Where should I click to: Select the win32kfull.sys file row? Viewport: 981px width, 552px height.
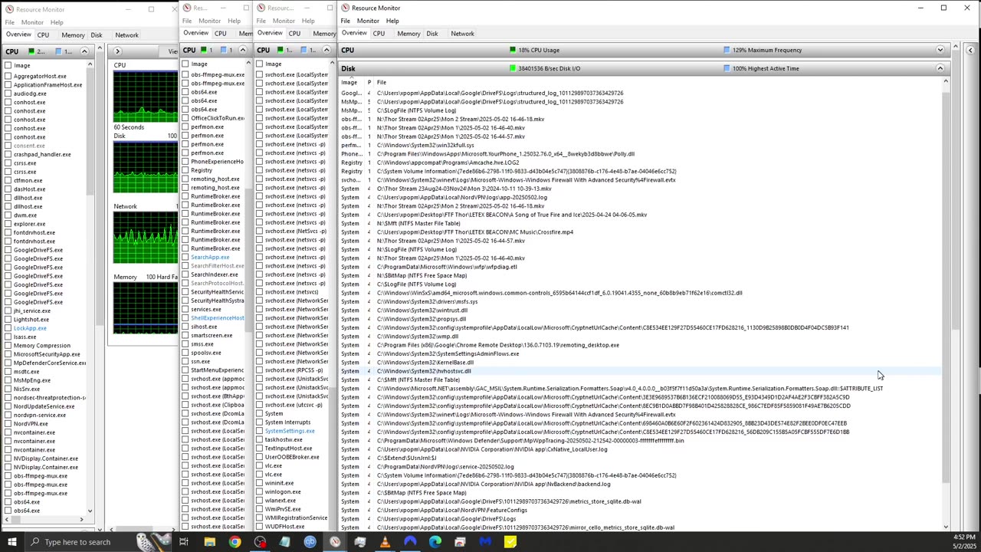[x=640, y=145]
